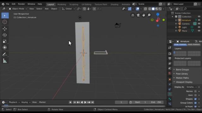202x113 pixels.
Task: Open the Object properties tab
Action: 170,79
